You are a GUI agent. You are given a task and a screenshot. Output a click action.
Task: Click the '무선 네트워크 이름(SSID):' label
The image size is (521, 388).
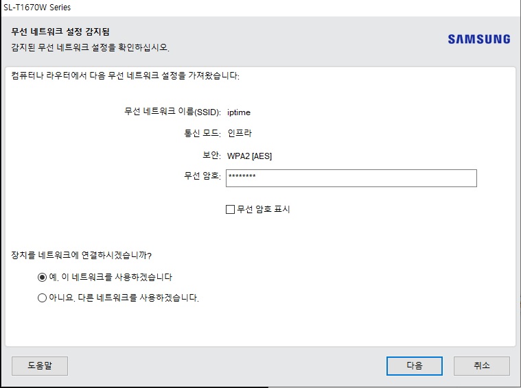(x=172, y=112)
